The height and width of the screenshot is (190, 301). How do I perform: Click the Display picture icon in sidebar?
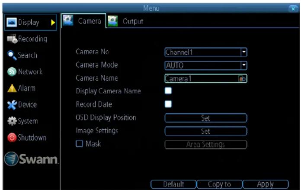(12, 22)
